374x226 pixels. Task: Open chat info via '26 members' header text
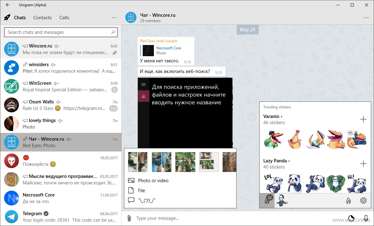point(150,21)
